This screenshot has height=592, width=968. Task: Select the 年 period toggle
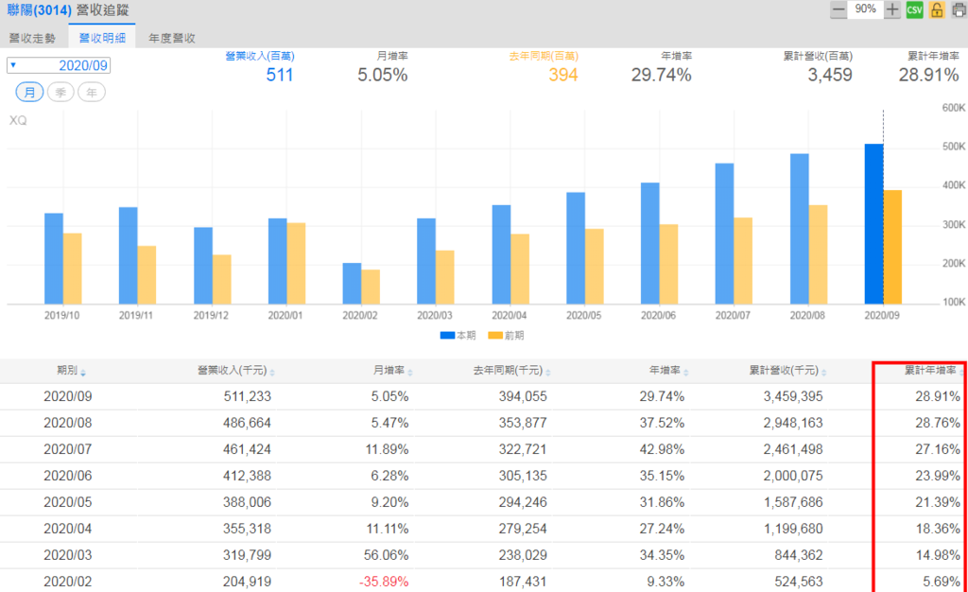[92, 93]
